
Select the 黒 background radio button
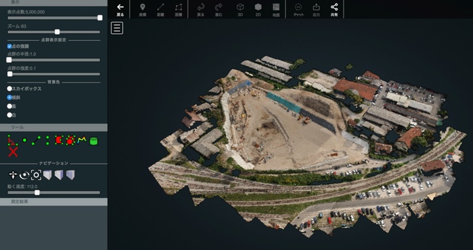pos(9,106)
